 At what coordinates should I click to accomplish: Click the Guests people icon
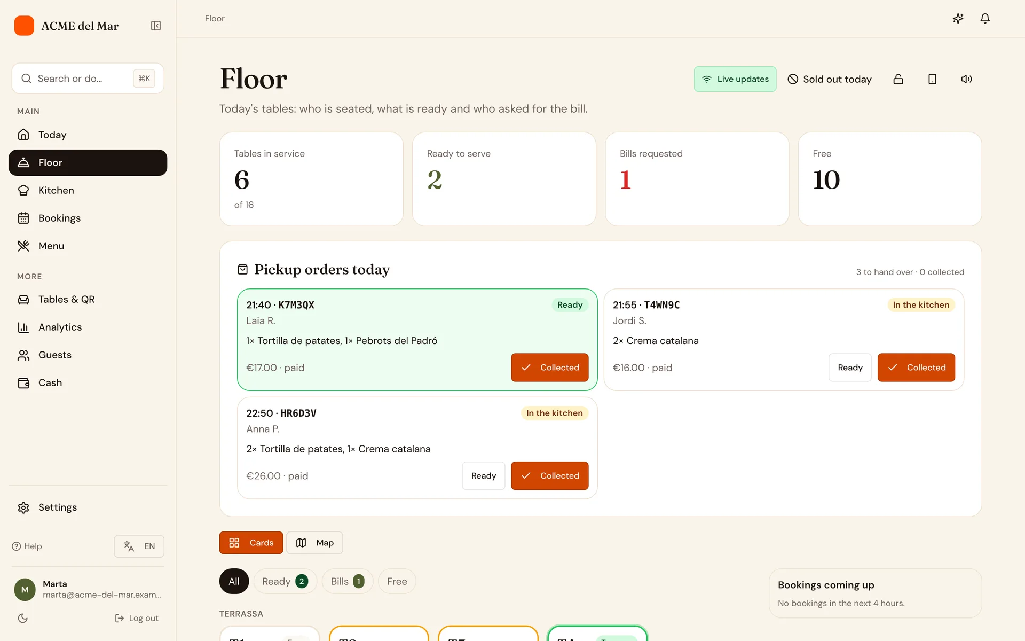[x=23, y=355]
